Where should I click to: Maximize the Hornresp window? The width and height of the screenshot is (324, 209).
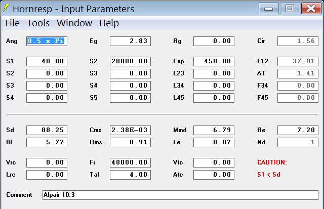[x=290, y=9]
